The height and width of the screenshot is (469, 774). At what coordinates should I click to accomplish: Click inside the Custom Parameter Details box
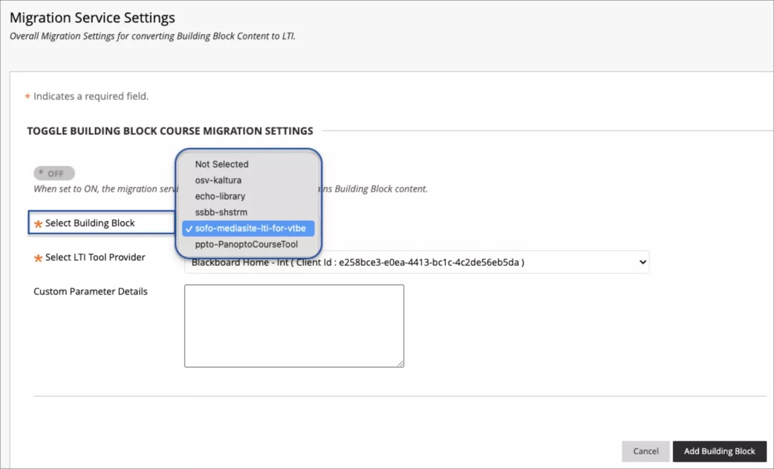pos(293,325)
